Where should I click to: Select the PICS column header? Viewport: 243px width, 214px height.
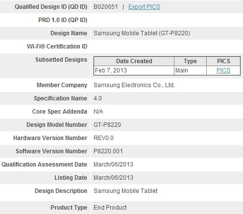pos(223,61)
